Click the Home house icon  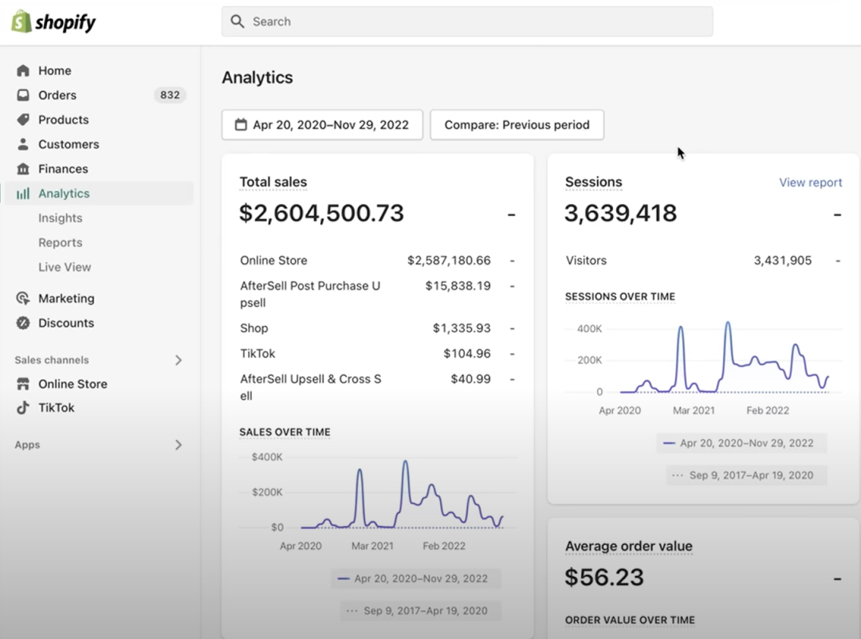coord(23,70)
